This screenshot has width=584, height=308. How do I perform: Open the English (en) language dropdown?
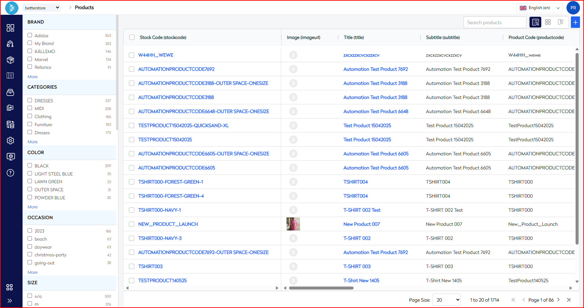(539, 8)
